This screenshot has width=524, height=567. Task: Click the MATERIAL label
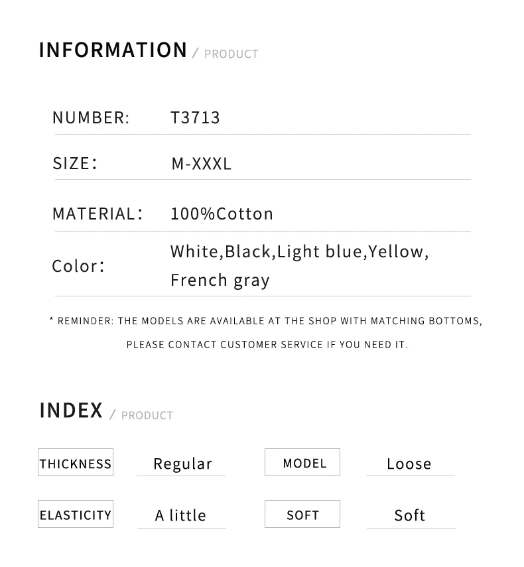(x=98, y=214)
